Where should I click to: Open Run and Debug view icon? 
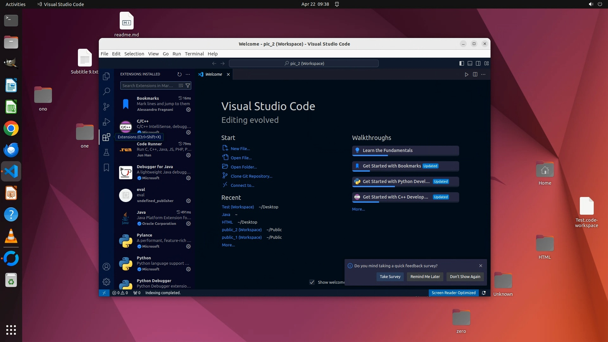tap(106, 122)
